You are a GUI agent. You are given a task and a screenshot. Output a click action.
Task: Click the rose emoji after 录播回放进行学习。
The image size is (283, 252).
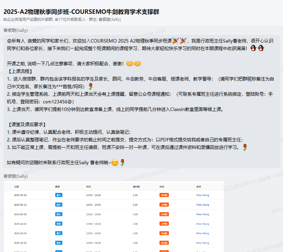point(245,147)
